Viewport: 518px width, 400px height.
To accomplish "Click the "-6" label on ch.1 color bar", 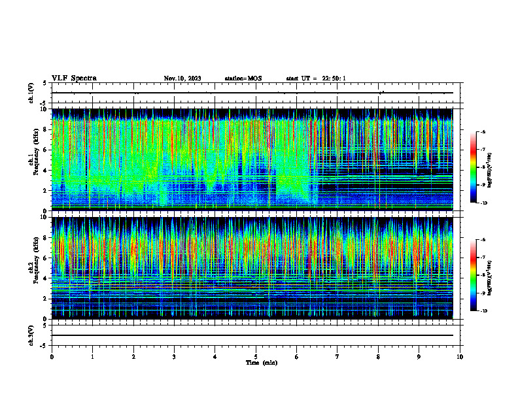I will coord(483,131).
